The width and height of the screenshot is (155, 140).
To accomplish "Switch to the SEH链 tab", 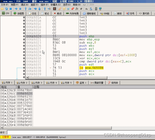I will point(105,14).
